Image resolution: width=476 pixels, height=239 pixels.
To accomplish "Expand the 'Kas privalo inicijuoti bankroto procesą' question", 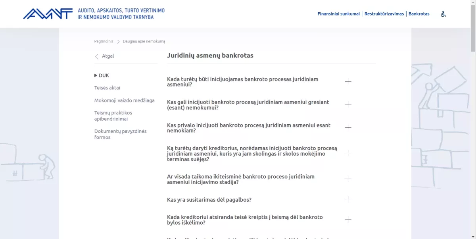I will (x=348, y=127).
